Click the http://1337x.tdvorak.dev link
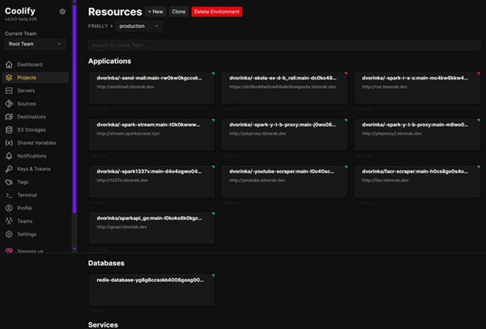The height and width of the screenshot is (329, 486). pyautogui.click(x=123, y=180)
